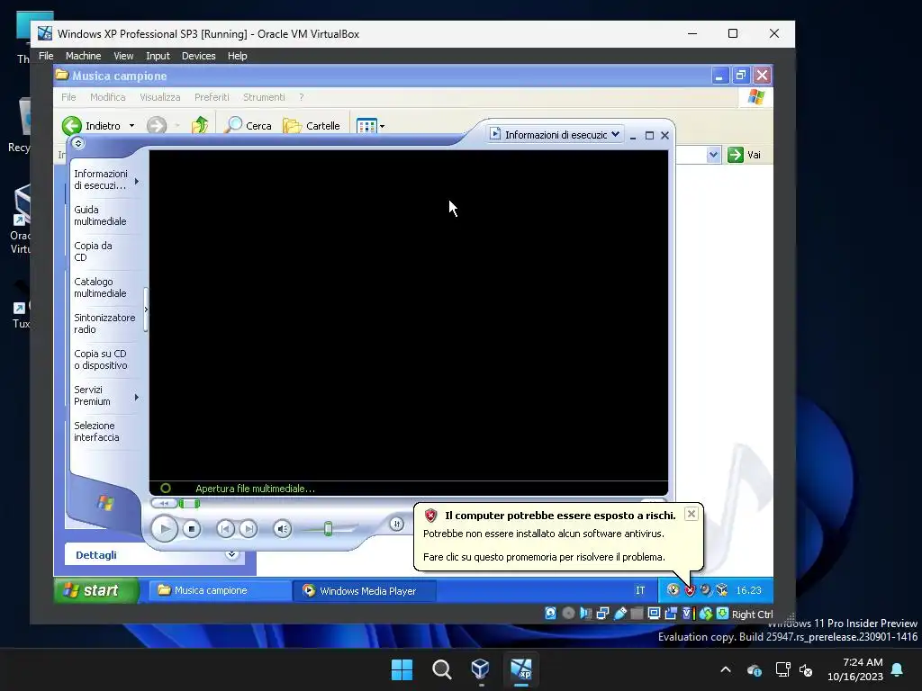Image resolution: width=922 pixels, height=691 pixels.
Task: Click the antivirus warning balloon text
Action: (543, 534)
